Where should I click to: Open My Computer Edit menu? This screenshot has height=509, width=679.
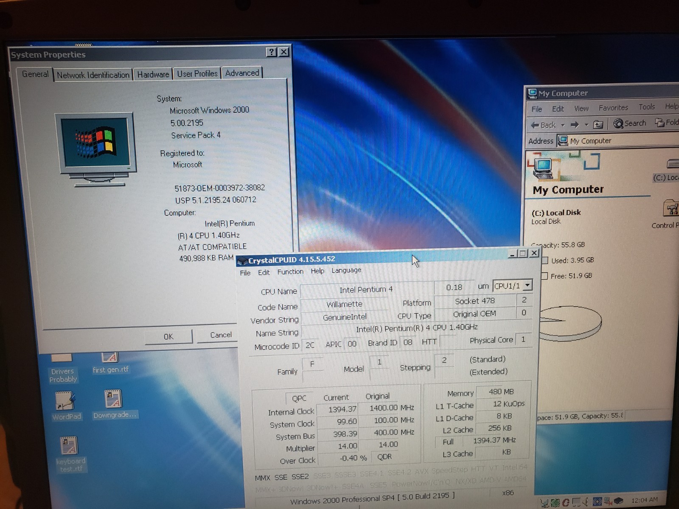(x=558, y=109)
